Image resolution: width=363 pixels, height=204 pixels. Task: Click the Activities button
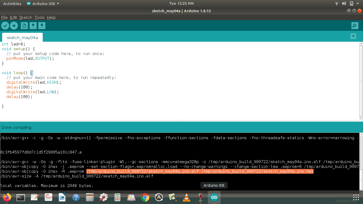[x=12, y=3]
